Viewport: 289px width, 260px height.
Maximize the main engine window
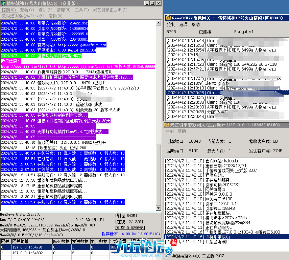[151, 3]
